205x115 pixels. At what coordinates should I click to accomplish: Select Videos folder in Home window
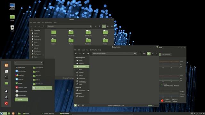(x=105, y=42)
